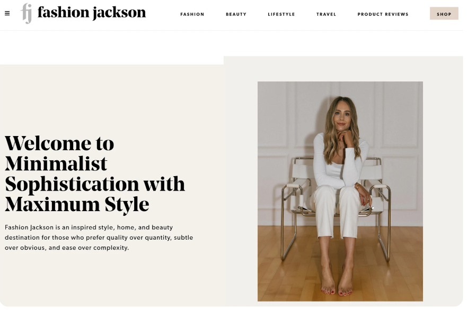This screenshot has height=310, width=467.
Task: Click the Shop button
Action: pyautogui.click(x=444, y=13)
